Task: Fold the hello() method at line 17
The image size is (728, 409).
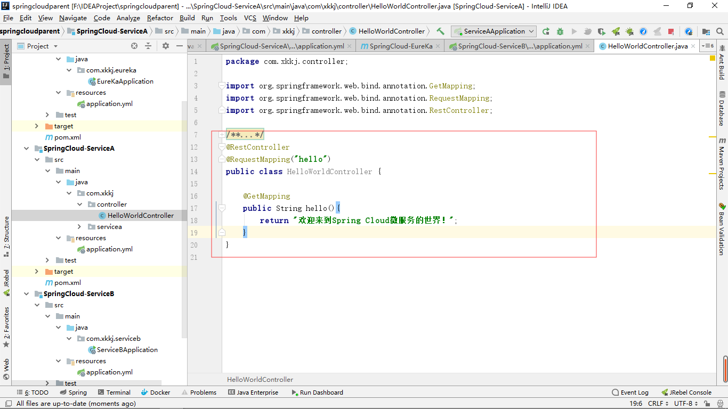Action: (222, 208)
